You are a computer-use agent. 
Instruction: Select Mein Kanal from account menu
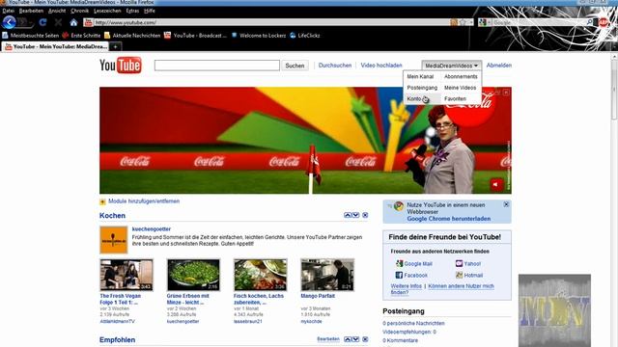[420, 77]
